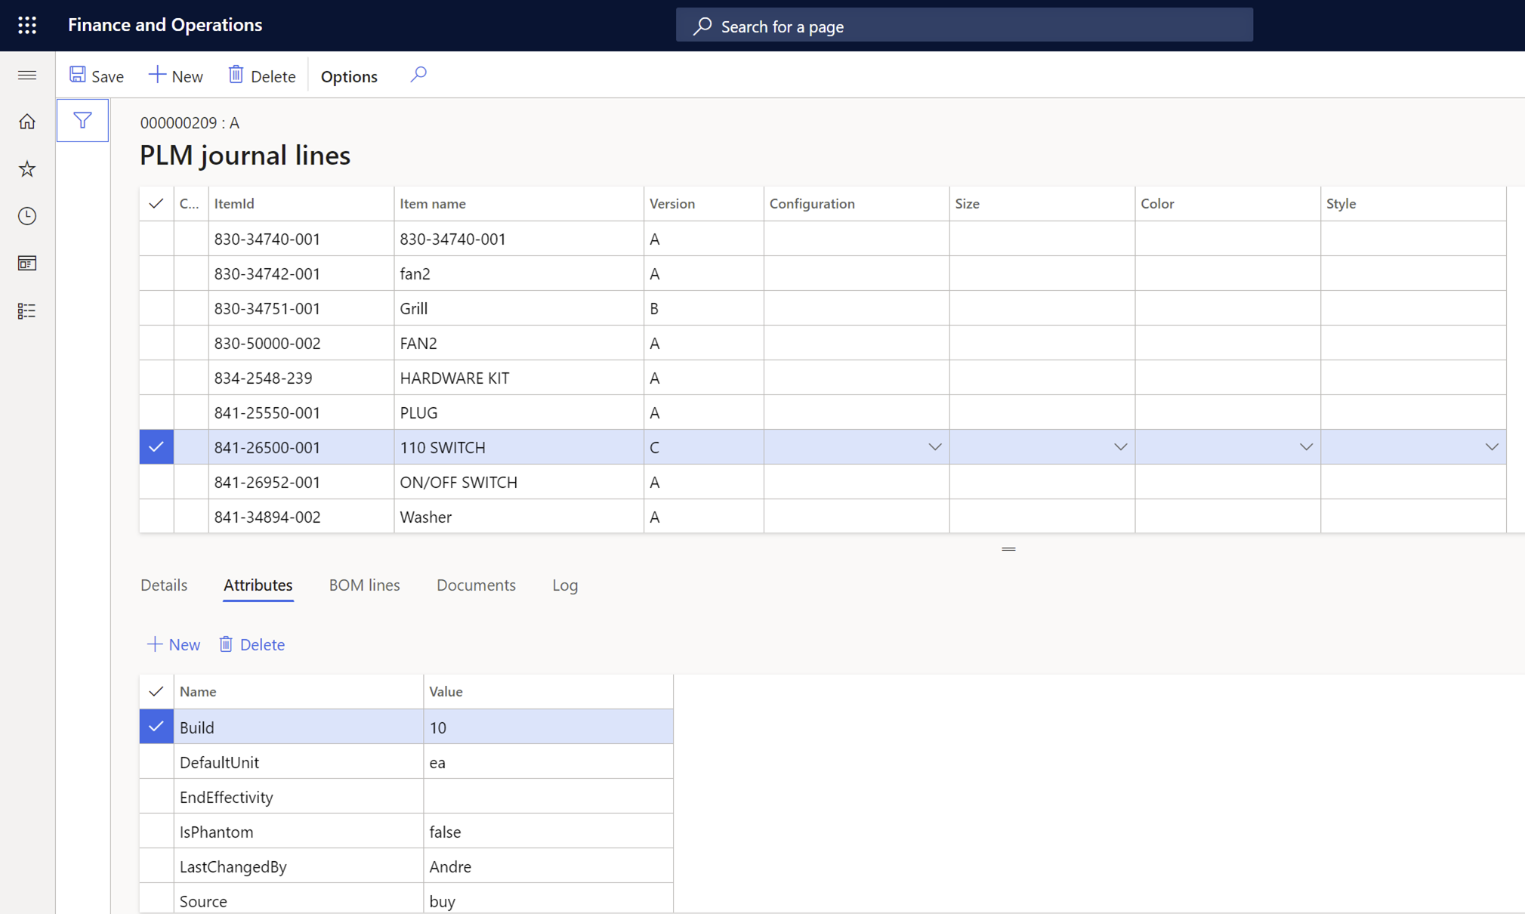1525x914 pixels.
Task: Check the DefaultUnit attribute row checkbox
Action: point(156,761)
